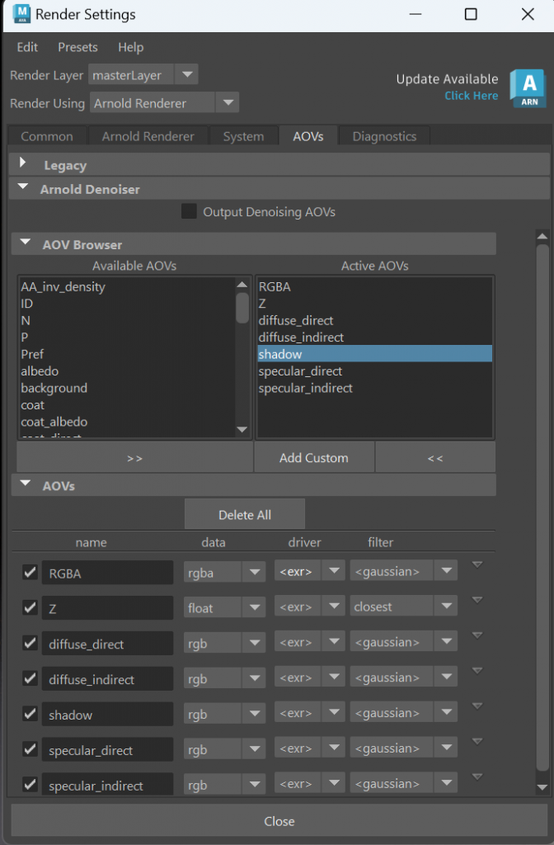Select specular_indirect in Active AOVs list
554x845 pixels.
(374, 388)
